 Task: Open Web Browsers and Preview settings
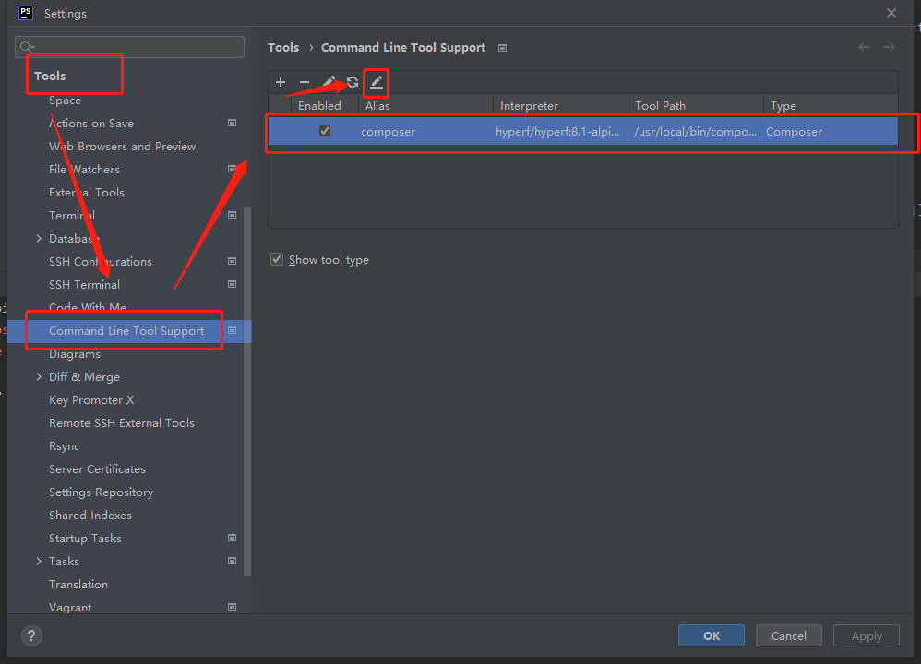tap(122, 147)
